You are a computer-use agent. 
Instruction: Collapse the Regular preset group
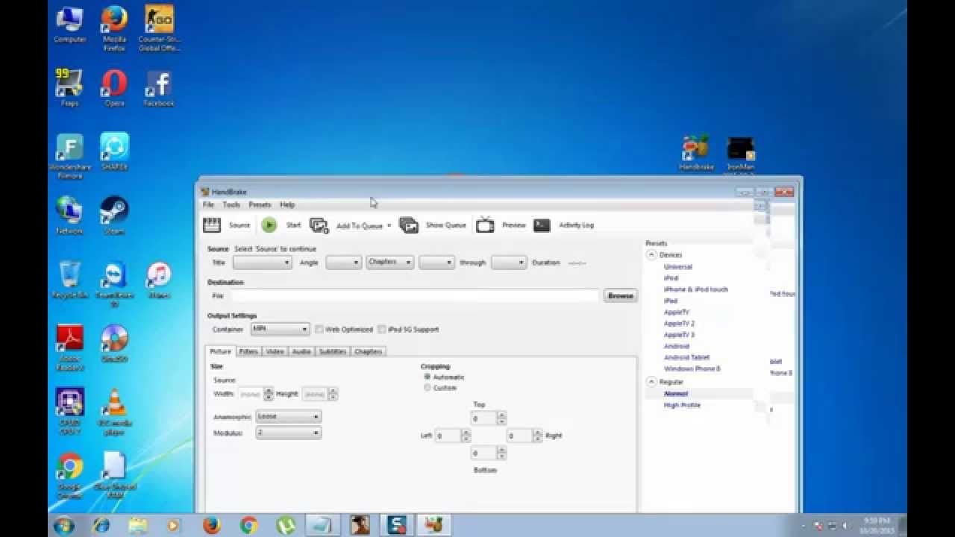[x=651, y=382]
